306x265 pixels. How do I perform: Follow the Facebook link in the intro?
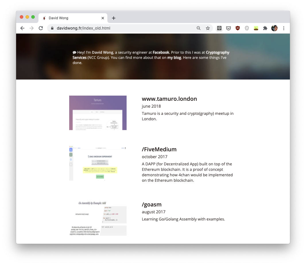[161, 52]
